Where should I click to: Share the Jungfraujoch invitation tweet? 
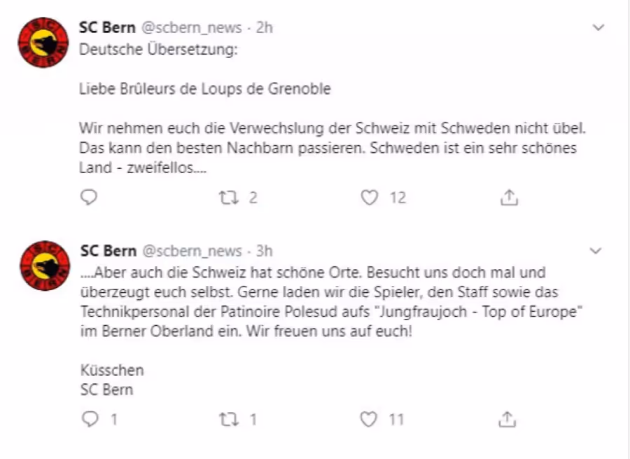click(x=507, y=419)
